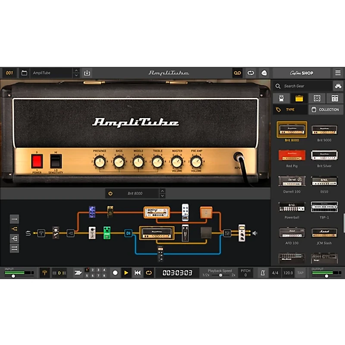Select the TYPE tab in gear panel

coord(289,110)
